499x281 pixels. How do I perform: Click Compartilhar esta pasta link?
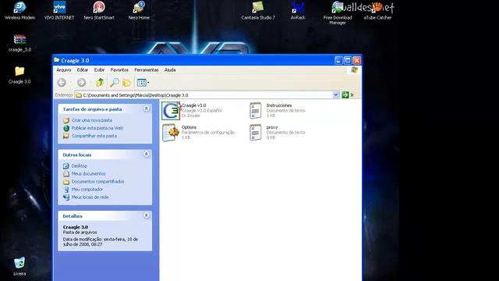(94, 136)
